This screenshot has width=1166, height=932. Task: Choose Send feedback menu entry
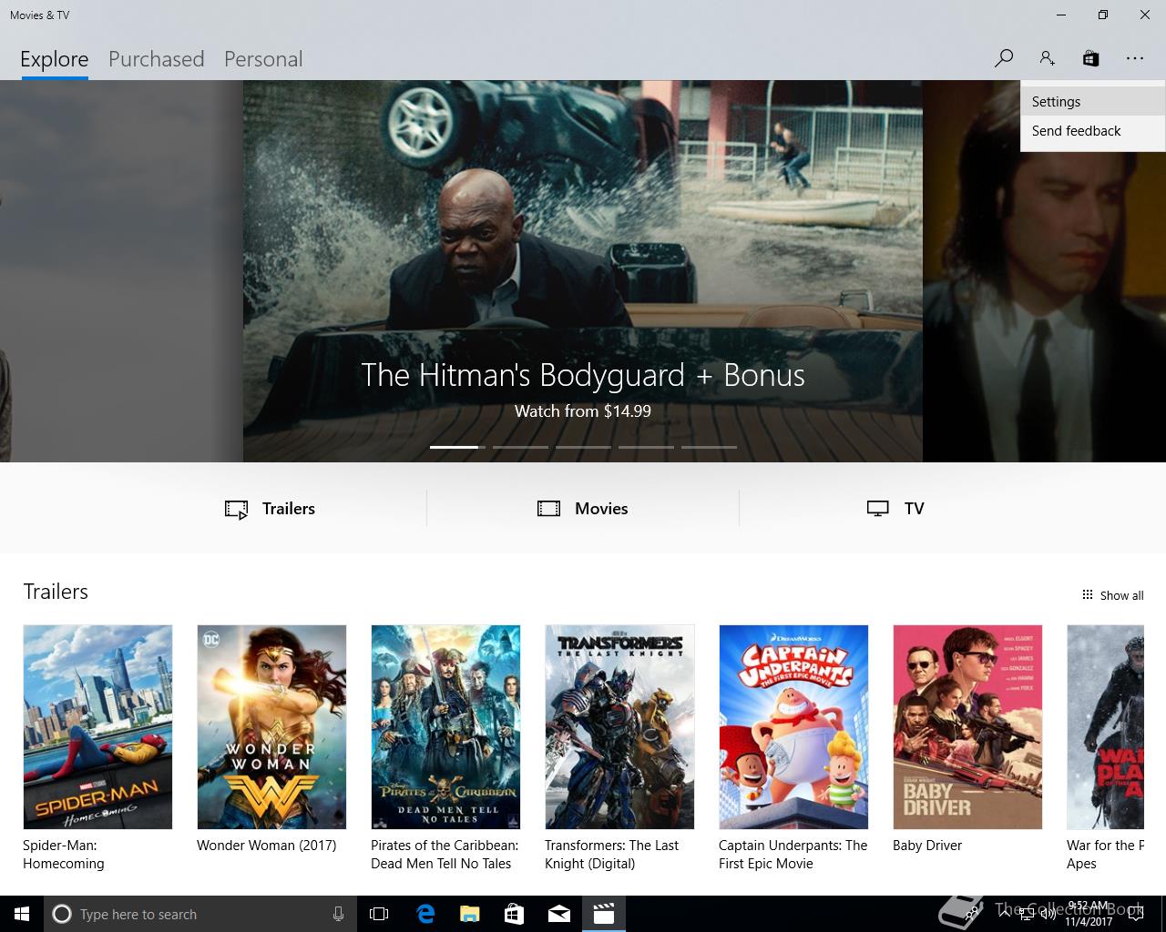(1092, 131)
